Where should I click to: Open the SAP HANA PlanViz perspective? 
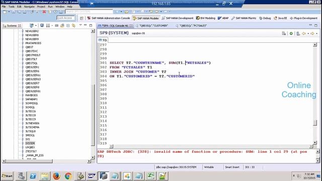tap(244, 18)
